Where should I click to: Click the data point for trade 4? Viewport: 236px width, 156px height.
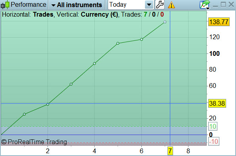94,64
